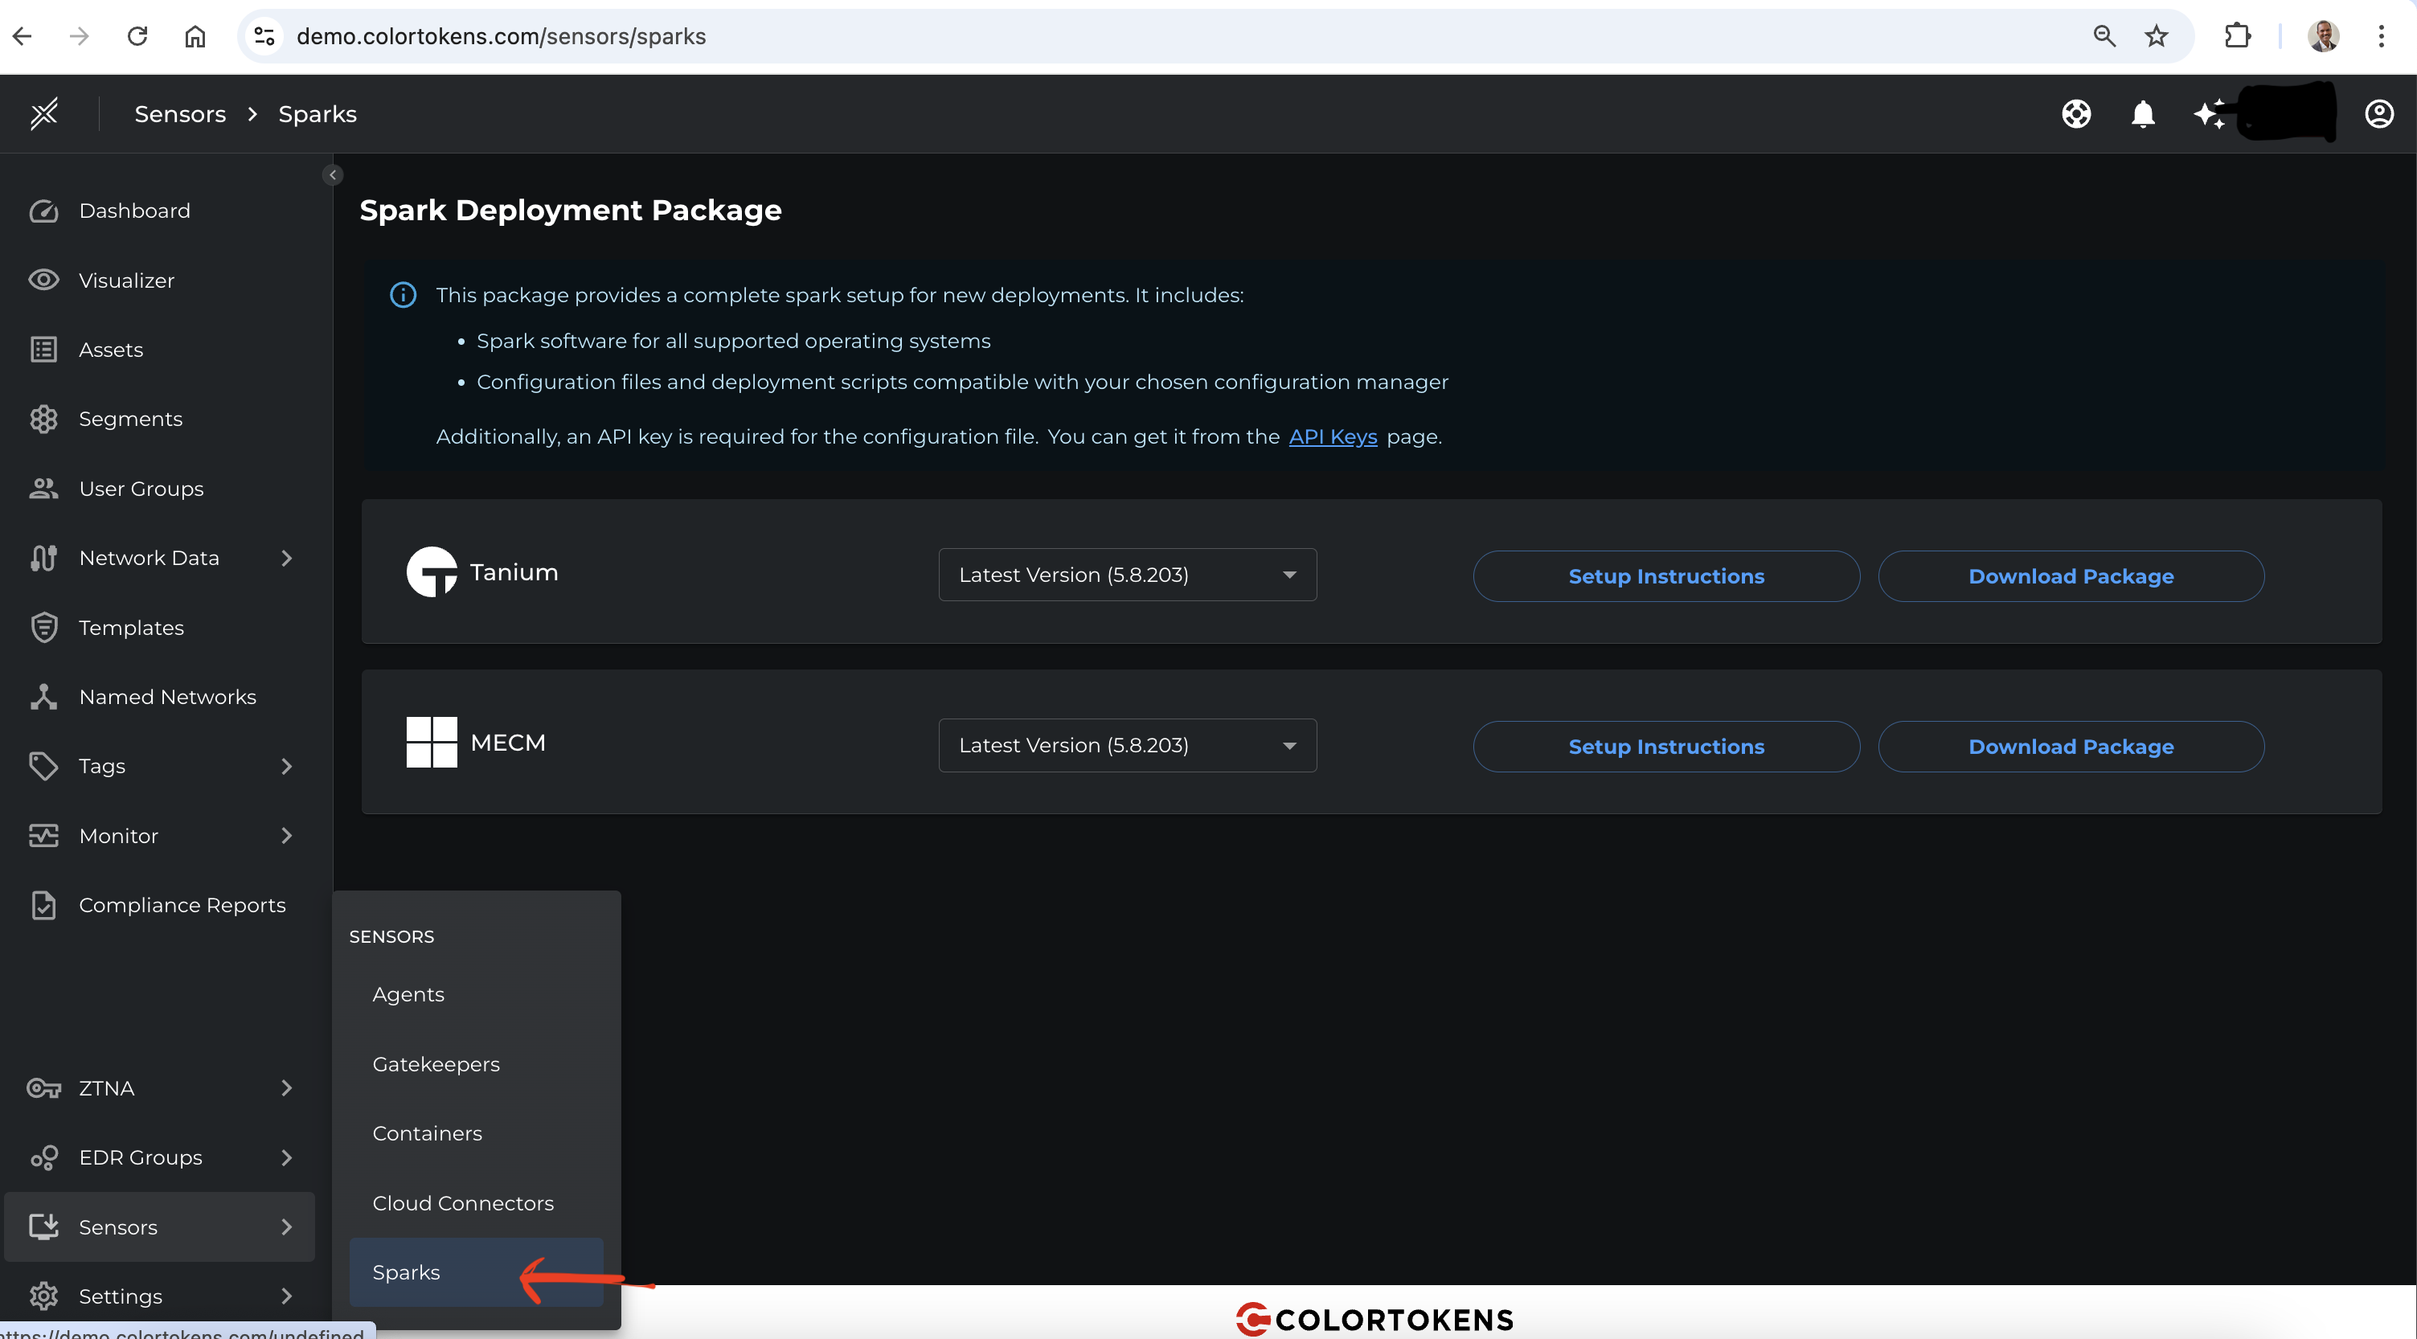Click the browser address bar
Image resolution: width=2417 pixels, height=1339 pixels.
[x=657, y=37]
